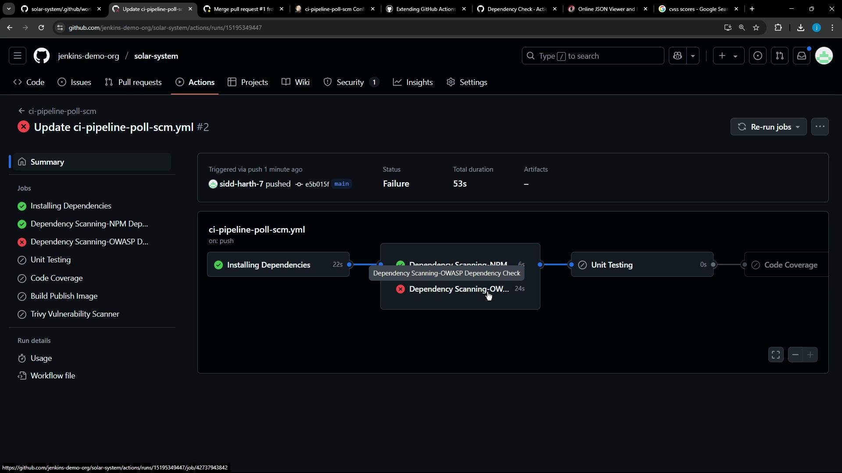The image size is (842, 473).
Task: Open the run options ellipsis menu
Action: [820, 127]
